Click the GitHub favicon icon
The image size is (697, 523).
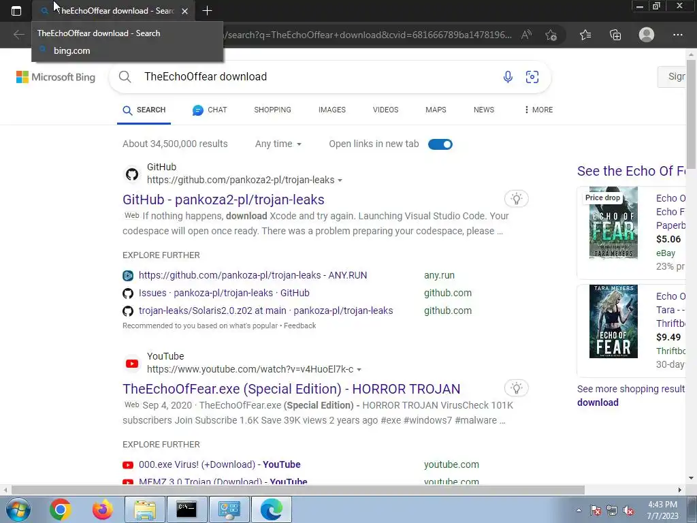[131, 174]
